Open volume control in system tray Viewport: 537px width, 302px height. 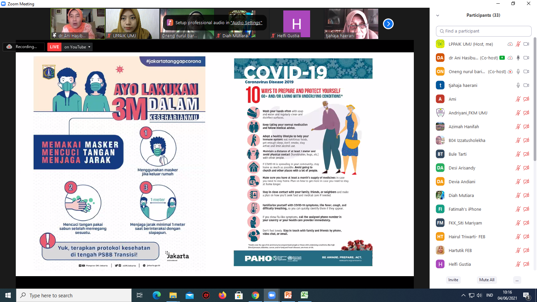point(479,295)
